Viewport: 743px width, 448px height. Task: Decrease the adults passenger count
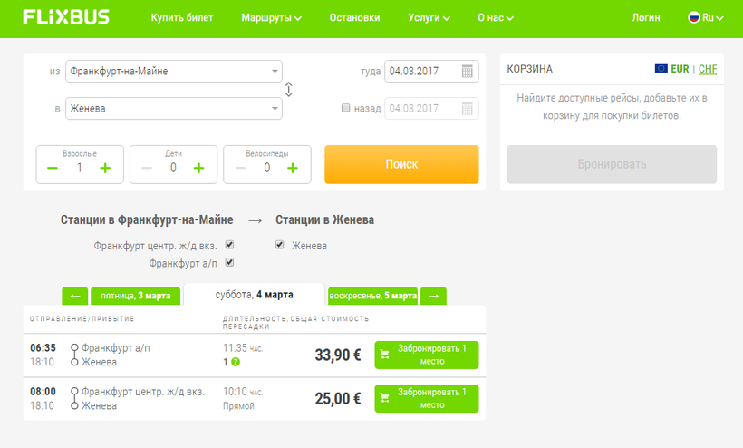(53, 168)
